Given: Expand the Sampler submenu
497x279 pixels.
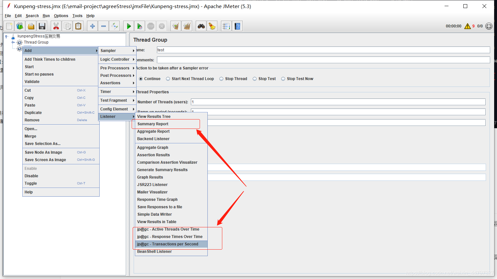Looking at the screenshot, I should click(117, 51).
